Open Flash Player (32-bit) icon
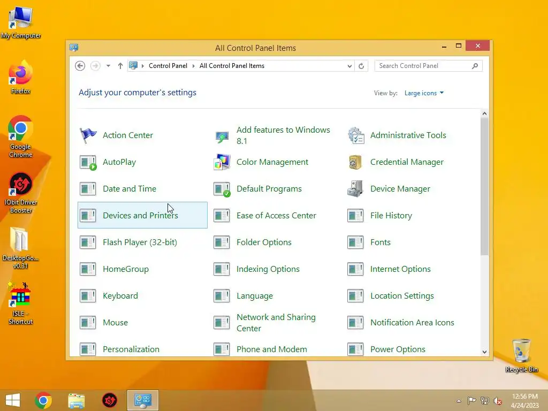Screen dimensions: 548x411 pyautogui.click(x=88, y=242)
